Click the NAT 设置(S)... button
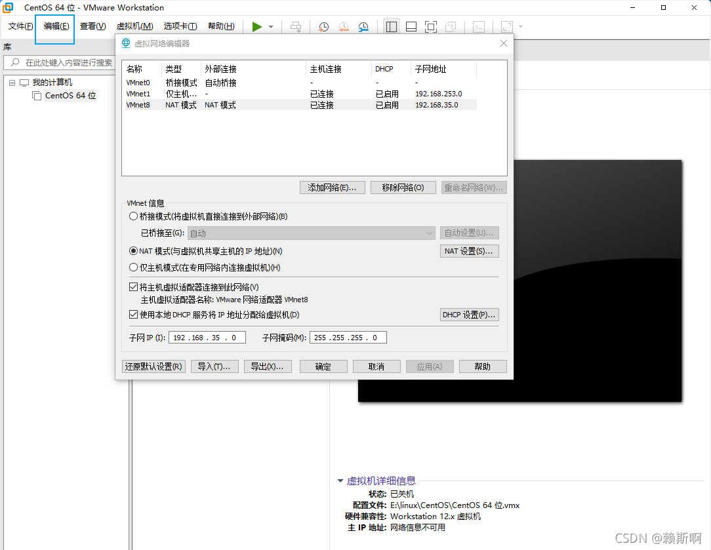This screenshot has width=711, height=550. (470, 251)
